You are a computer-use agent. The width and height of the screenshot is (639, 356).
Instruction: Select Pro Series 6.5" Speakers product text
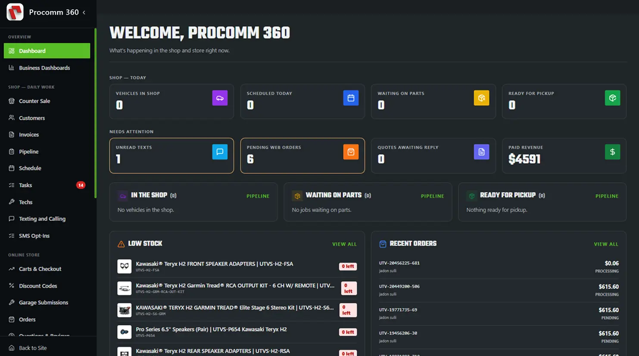[211, 329]
